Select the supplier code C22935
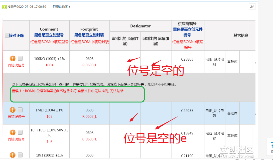 [187, 111]
